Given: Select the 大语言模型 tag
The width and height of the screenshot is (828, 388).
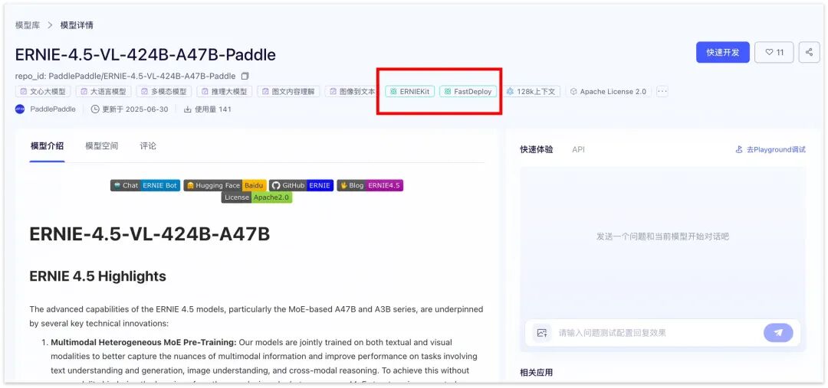Looking at the screenshot, I should coord(103,91).
